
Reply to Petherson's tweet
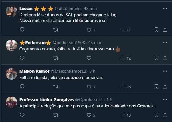[22, 58]
